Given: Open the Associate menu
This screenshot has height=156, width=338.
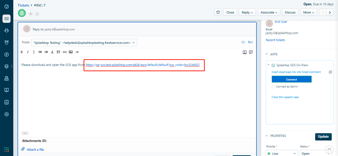Looking at the screenshot, I should (x=269, y=12).
